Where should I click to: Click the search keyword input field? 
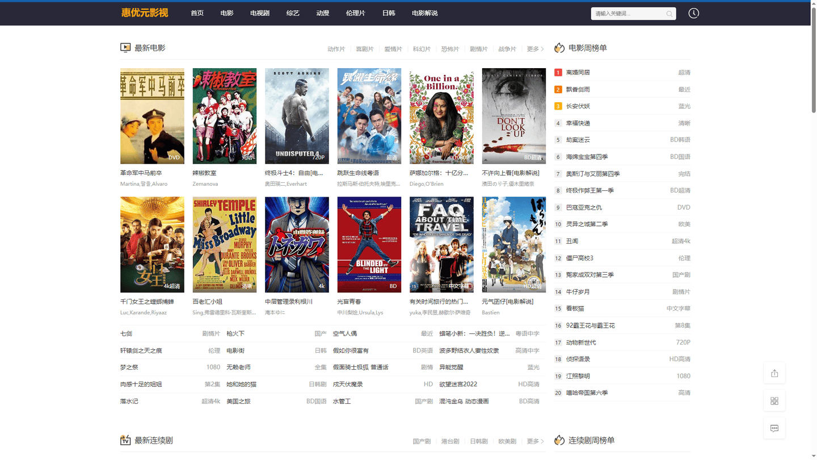pos(627,14)
